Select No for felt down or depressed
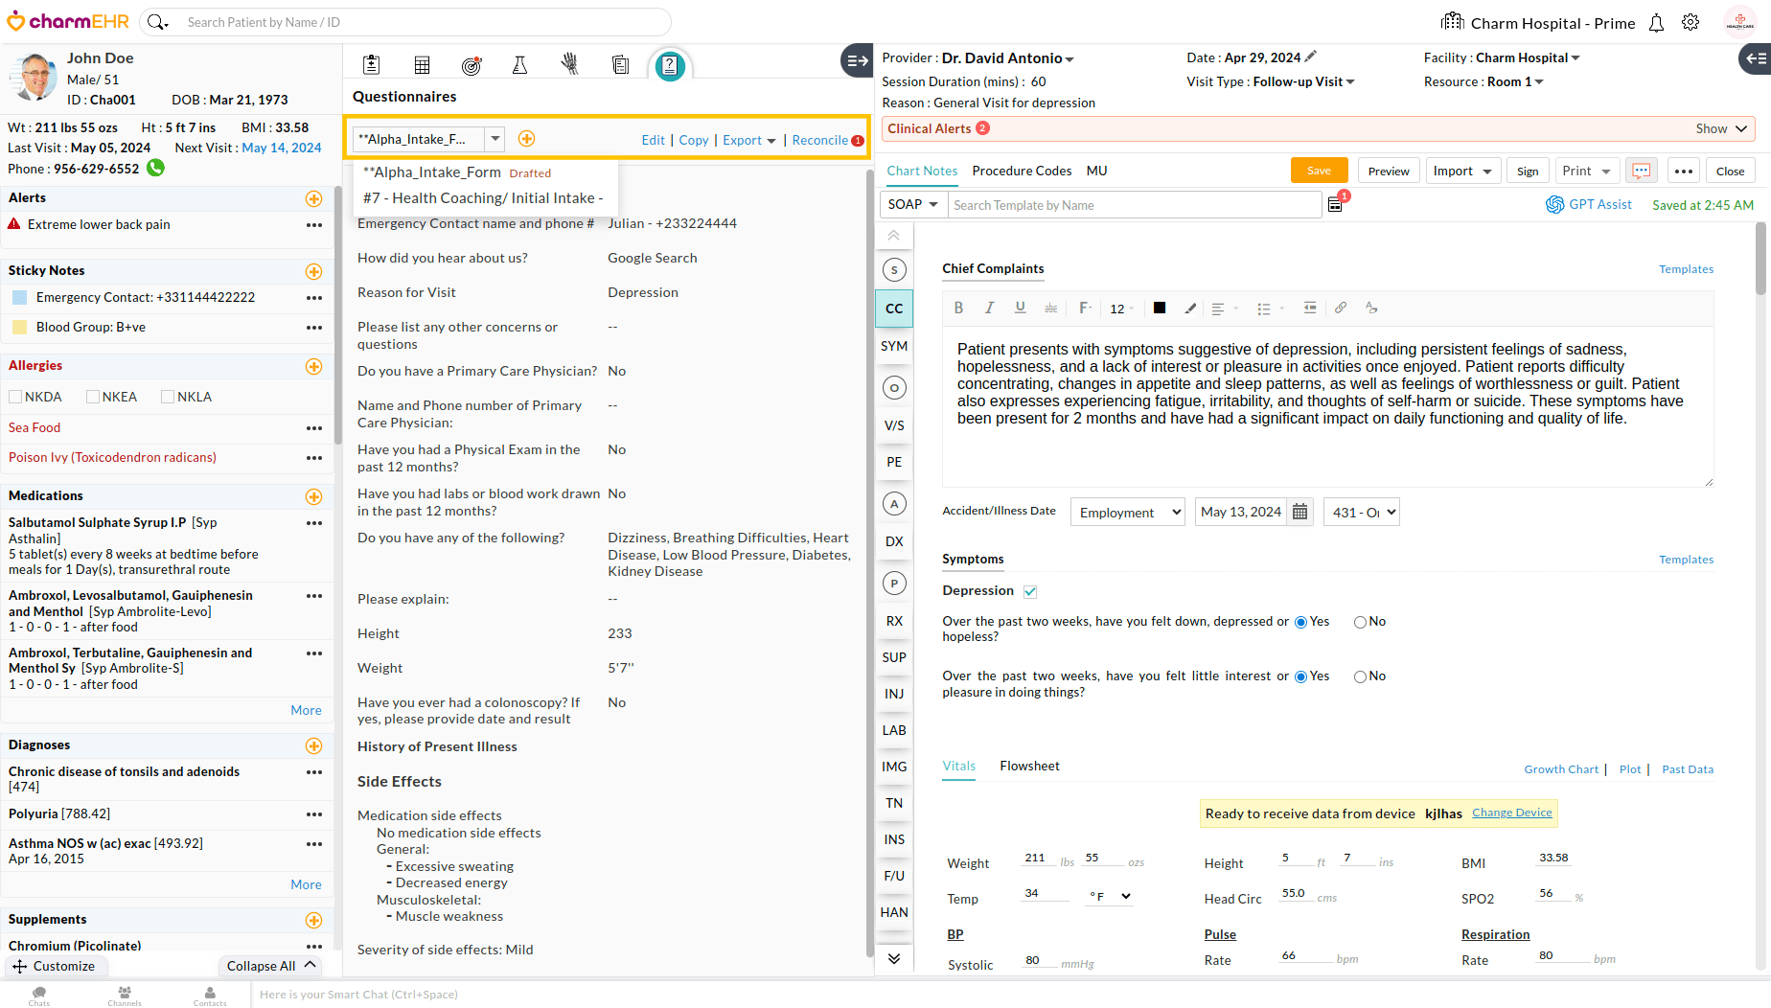Screen dimensions: 1771x1008 (1360, 622)
